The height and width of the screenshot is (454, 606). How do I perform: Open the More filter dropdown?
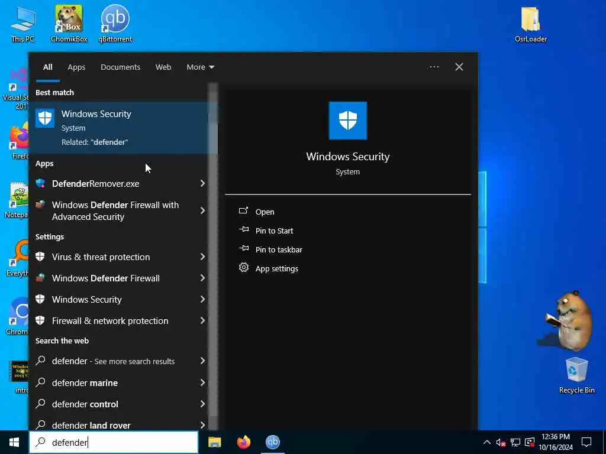(200, 67)
